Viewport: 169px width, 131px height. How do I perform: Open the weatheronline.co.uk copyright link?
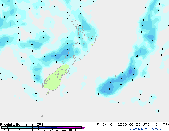(147, 129)
